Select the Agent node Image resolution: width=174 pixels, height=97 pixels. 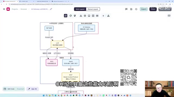[71, 63]
